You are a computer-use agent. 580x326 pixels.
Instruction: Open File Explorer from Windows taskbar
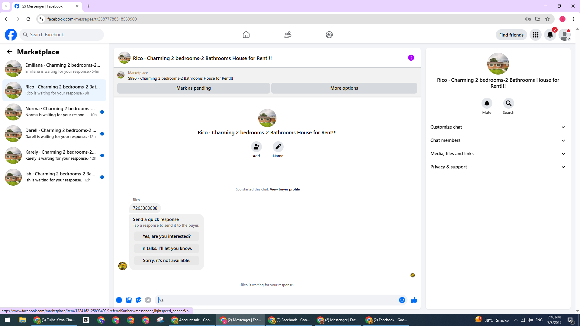22,320
